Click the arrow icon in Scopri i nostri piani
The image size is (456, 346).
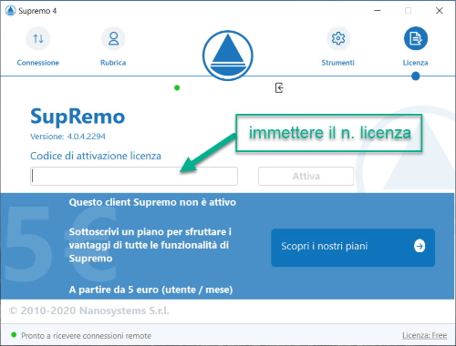(x=420, y=246)
